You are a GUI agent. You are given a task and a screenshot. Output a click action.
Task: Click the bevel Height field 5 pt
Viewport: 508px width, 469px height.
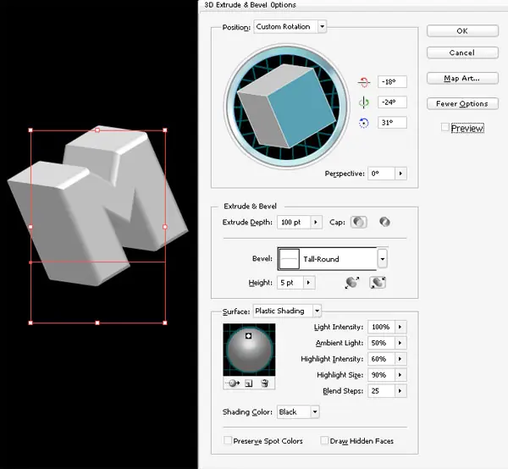[x=290, y=283]
